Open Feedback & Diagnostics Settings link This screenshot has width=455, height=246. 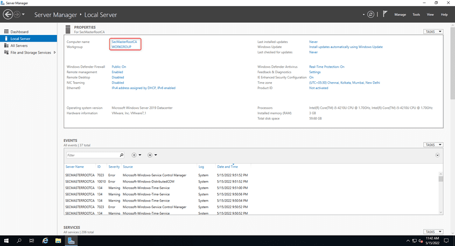click(x=315, y=72)
